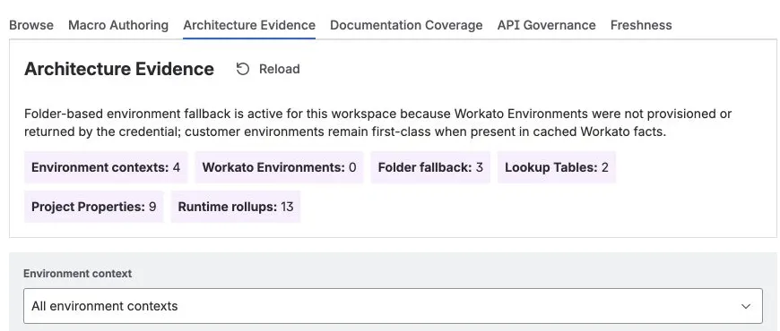
Task: Click the dropdown chevron arrow
Action: pos(746,306)
